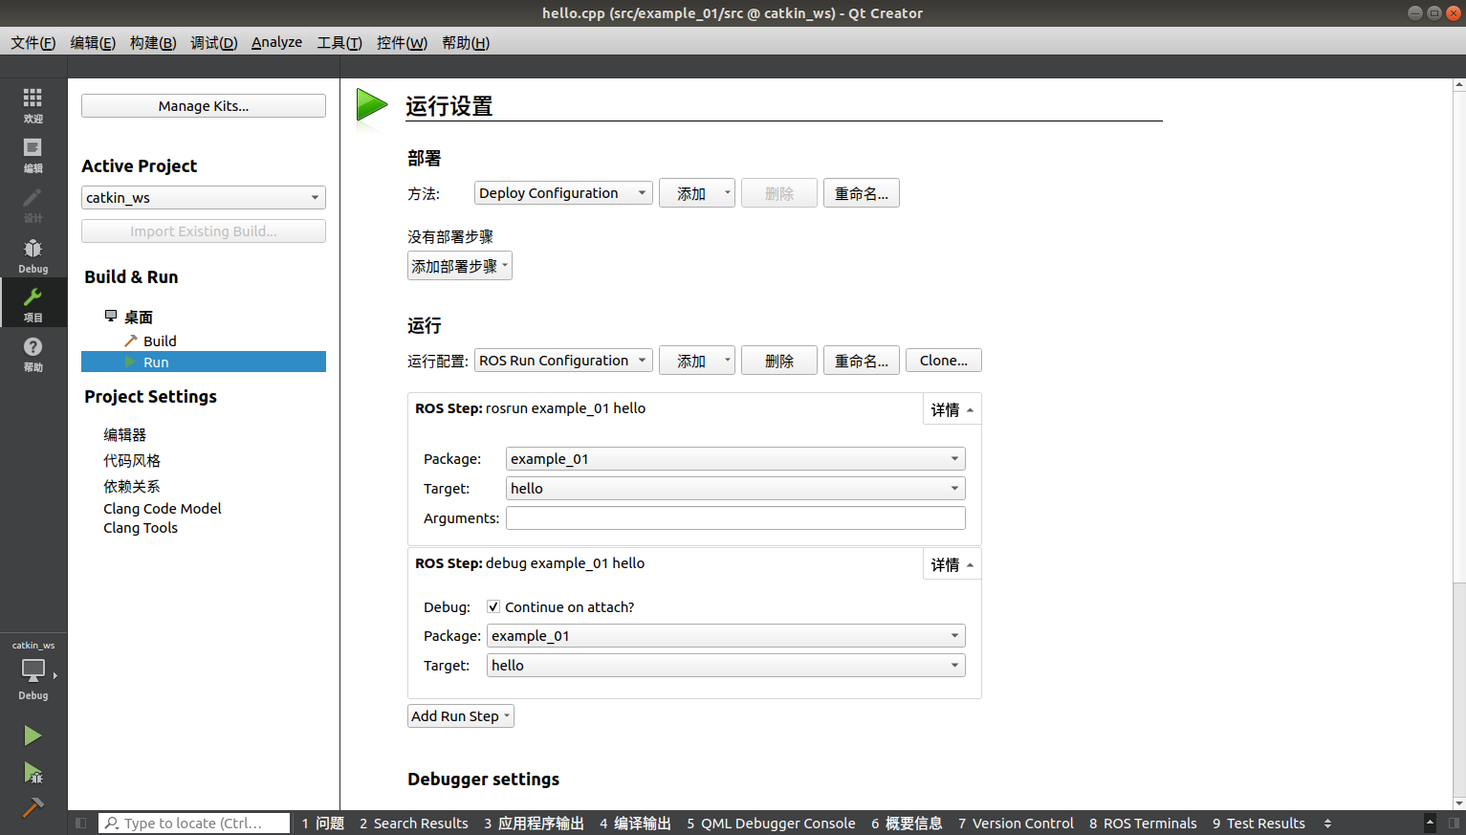Open the 调试(D) menu
The width and height of the screenshot is (1466, 835).
click(213, 42)
